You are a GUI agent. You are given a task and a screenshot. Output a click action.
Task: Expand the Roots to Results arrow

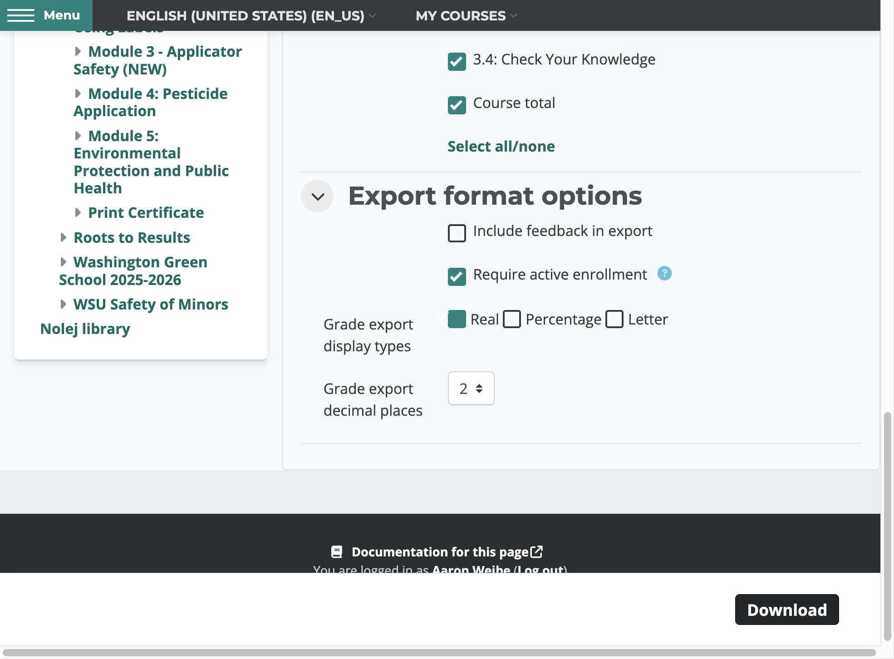(64, 238)
